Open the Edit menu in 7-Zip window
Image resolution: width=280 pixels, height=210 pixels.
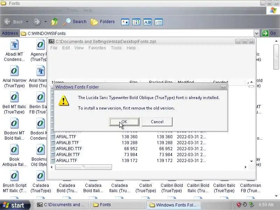click(x=66, y=48)
